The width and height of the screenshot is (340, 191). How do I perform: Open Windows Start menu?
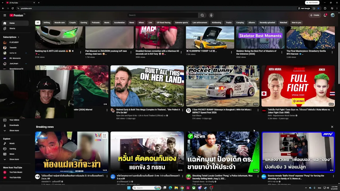coord(129,188)
